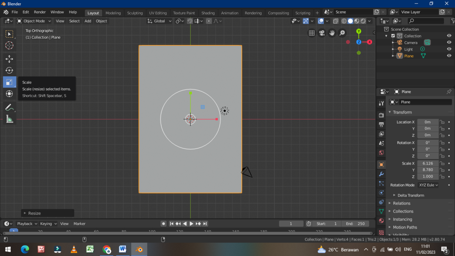The width and height of the screenshot is (455, 256).
Task: Switch to camera view icon
Action: click(322, 33)
